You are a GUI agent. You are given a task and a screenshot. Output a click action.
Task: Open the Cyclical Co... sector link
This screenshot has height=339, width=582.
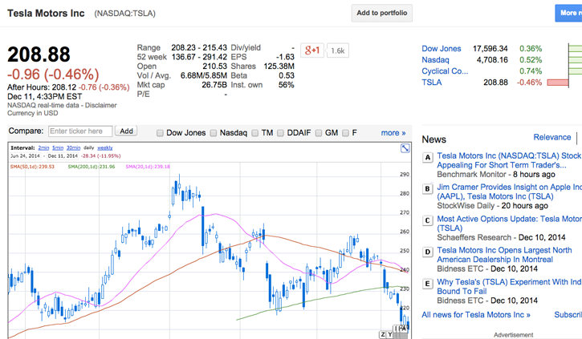coord(445,71)
